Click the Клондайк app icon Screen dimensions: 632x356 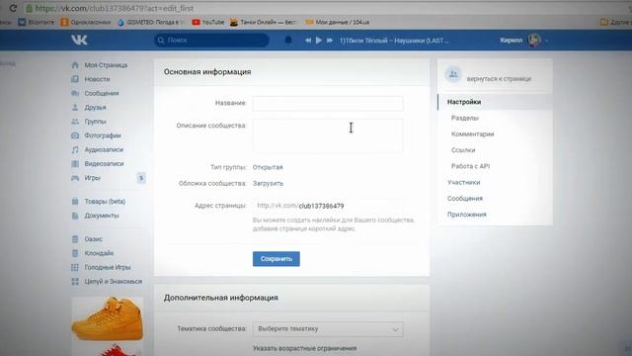75,253
